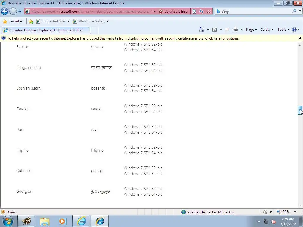303x227 pixels.
Task: Stop loading with the red X icon
Action: pos(209,12)
